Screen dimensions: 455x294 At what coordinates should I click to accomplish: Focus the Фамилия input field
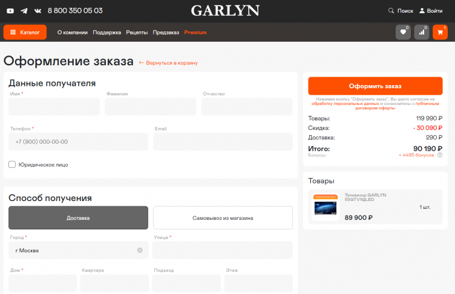pyautogui.click(x=150, y=107)
